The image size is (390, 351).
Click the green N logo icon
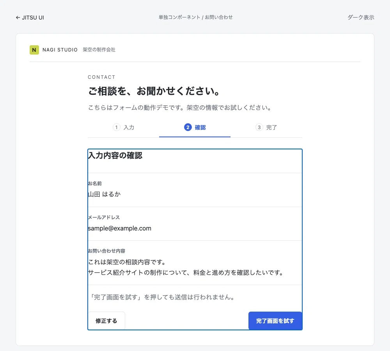34,50
